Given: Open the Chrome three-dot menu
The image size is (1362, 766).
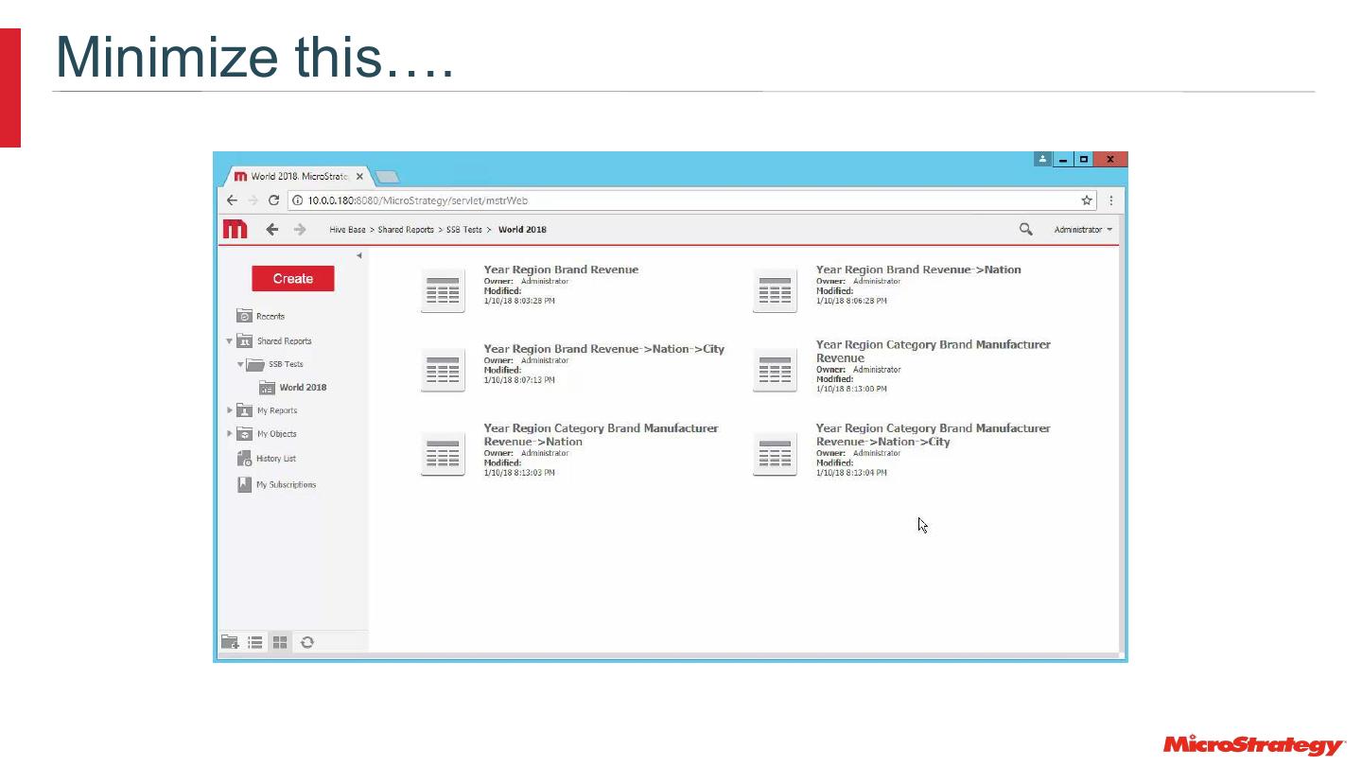Looking at the screenshot, I should 1110,200.
